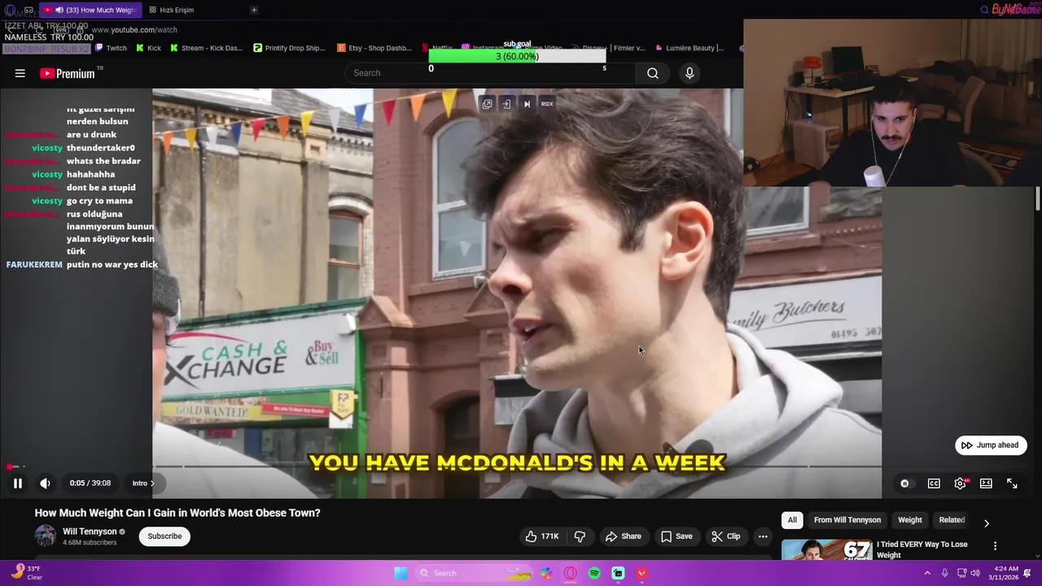Image resolution: width=1042 pixels, height=586 pixels.
Task: Open the clock showing 4:24 AM
Action: 1005,573
